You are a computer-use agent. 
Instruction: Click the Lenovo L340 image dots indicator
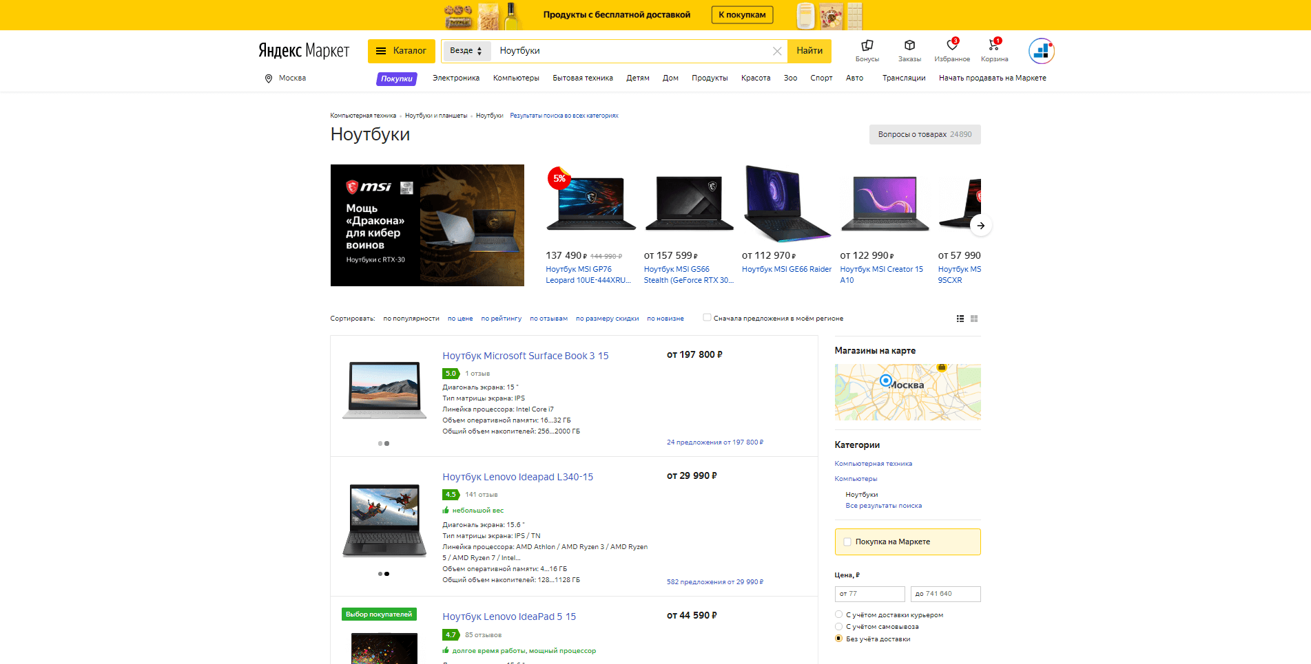(384, 574)
